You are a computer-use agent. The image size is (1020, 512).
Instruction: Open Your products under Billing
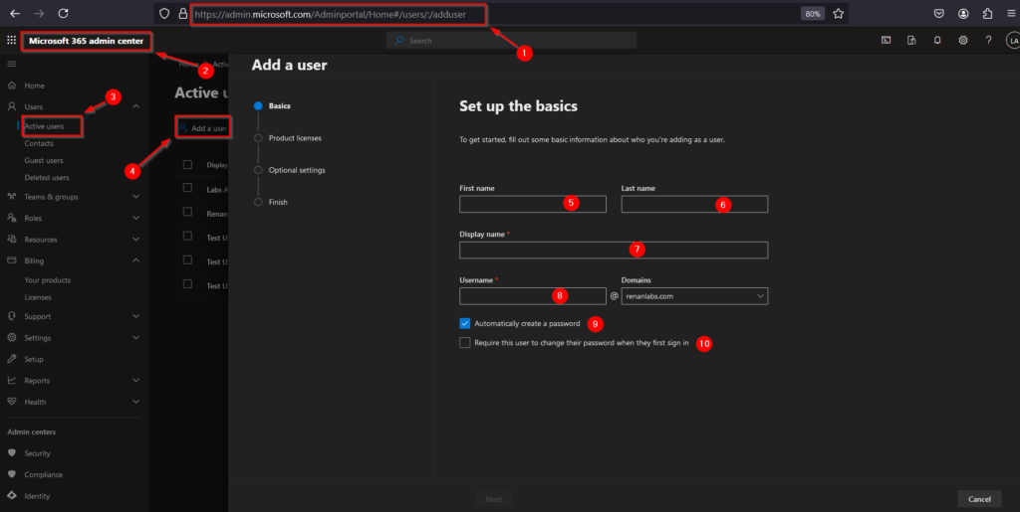(48, 280)
